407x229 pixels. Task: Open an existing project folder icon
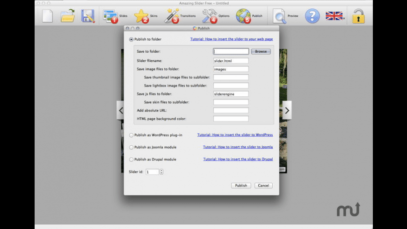tap(67, 16)
